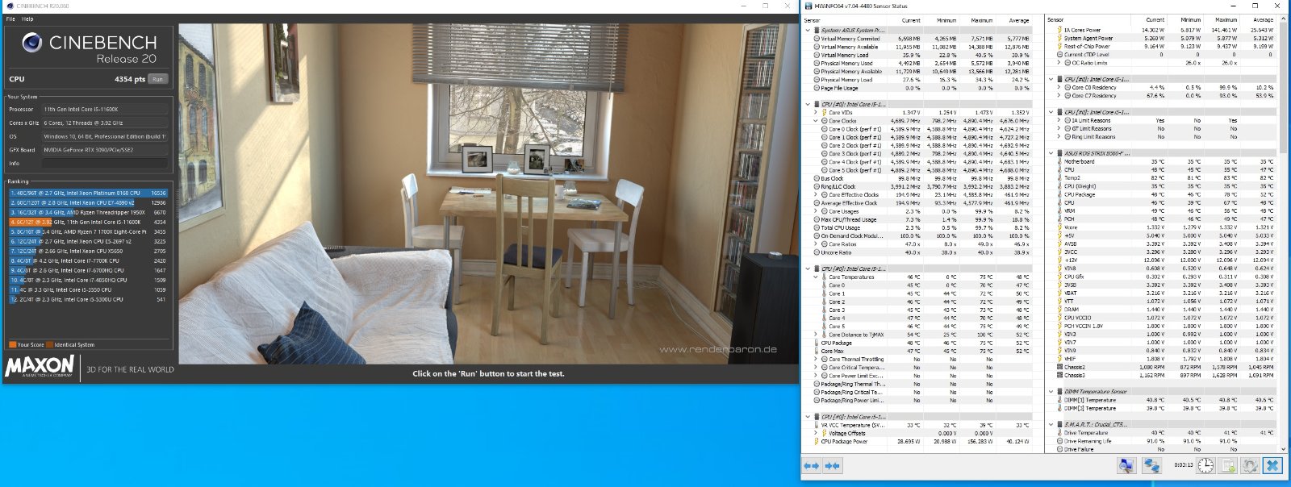Screen dimensions: 1291x487
Task: Click the Processor field showing Core i5-11600K
Action: (x=105, y=109)
